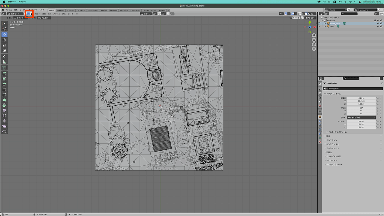Screen dimensions: 384x216
Task: Select the Extrude Region tool
Action: 4,73
